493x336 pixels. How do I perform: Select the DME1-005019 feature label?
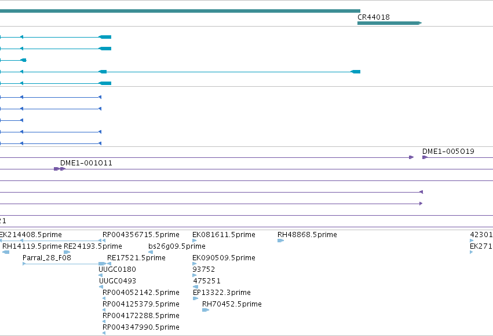point(448,152)
